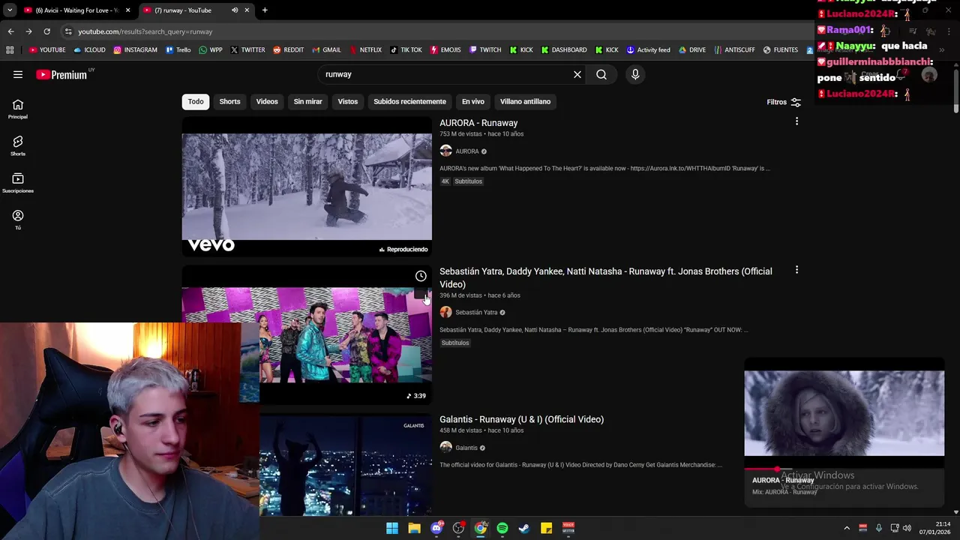Start voice search with the microphone
The image size is (960, 540).
click(635, 74)
